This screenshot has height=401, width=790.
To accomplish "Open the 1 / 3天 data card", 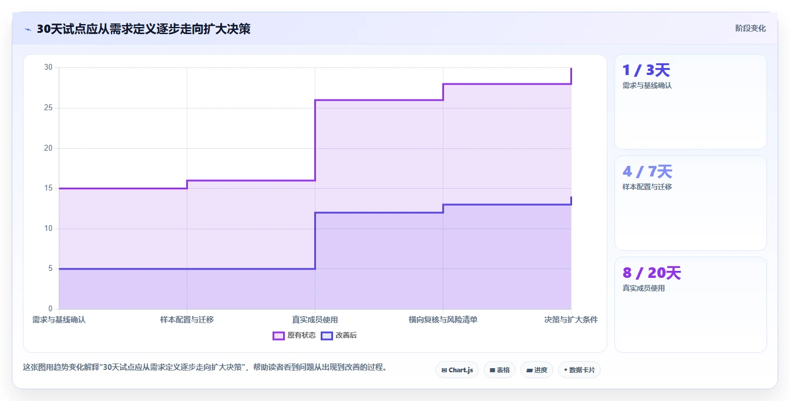I will tap(690, 101).
